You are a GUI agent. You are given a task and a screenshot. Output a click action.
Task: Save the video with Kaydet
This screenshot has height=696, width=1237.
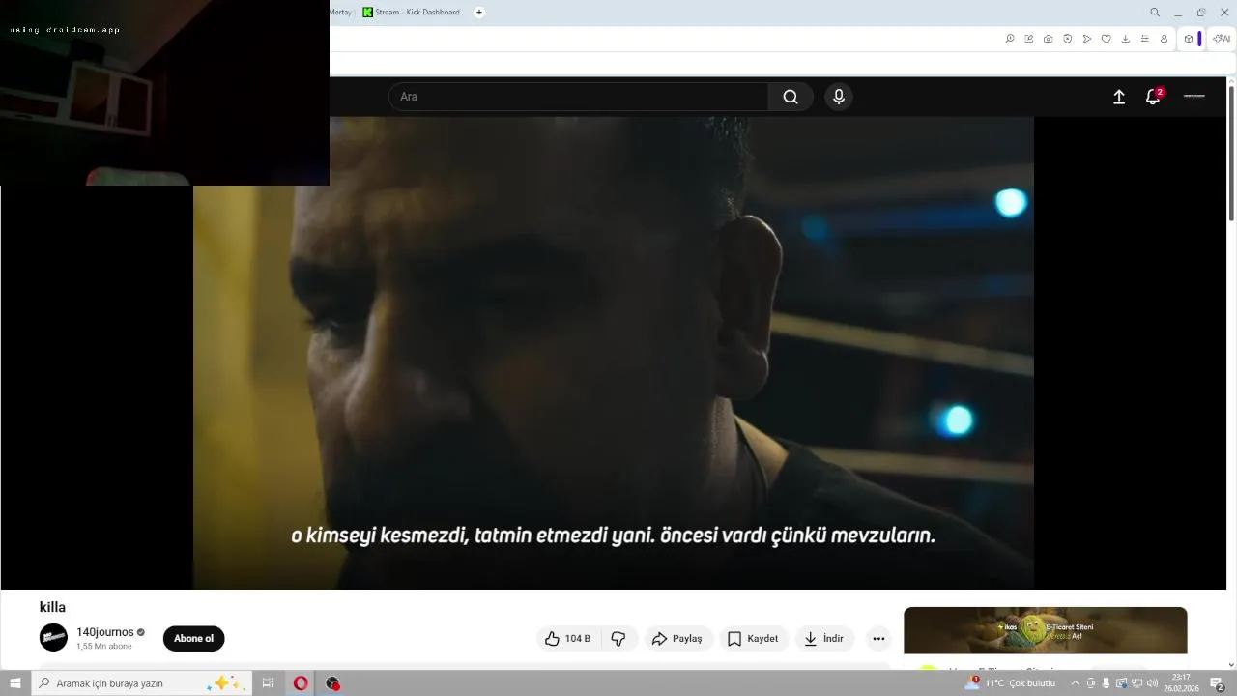tap(753, 639)
